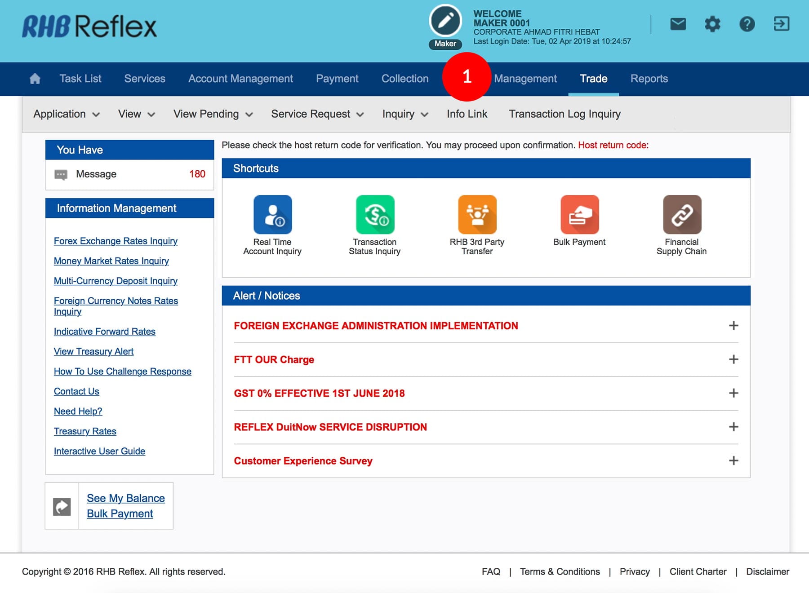The image size is (809, 593).
Task: Click the mail envelope icon in header
Action: pos(678,24)
